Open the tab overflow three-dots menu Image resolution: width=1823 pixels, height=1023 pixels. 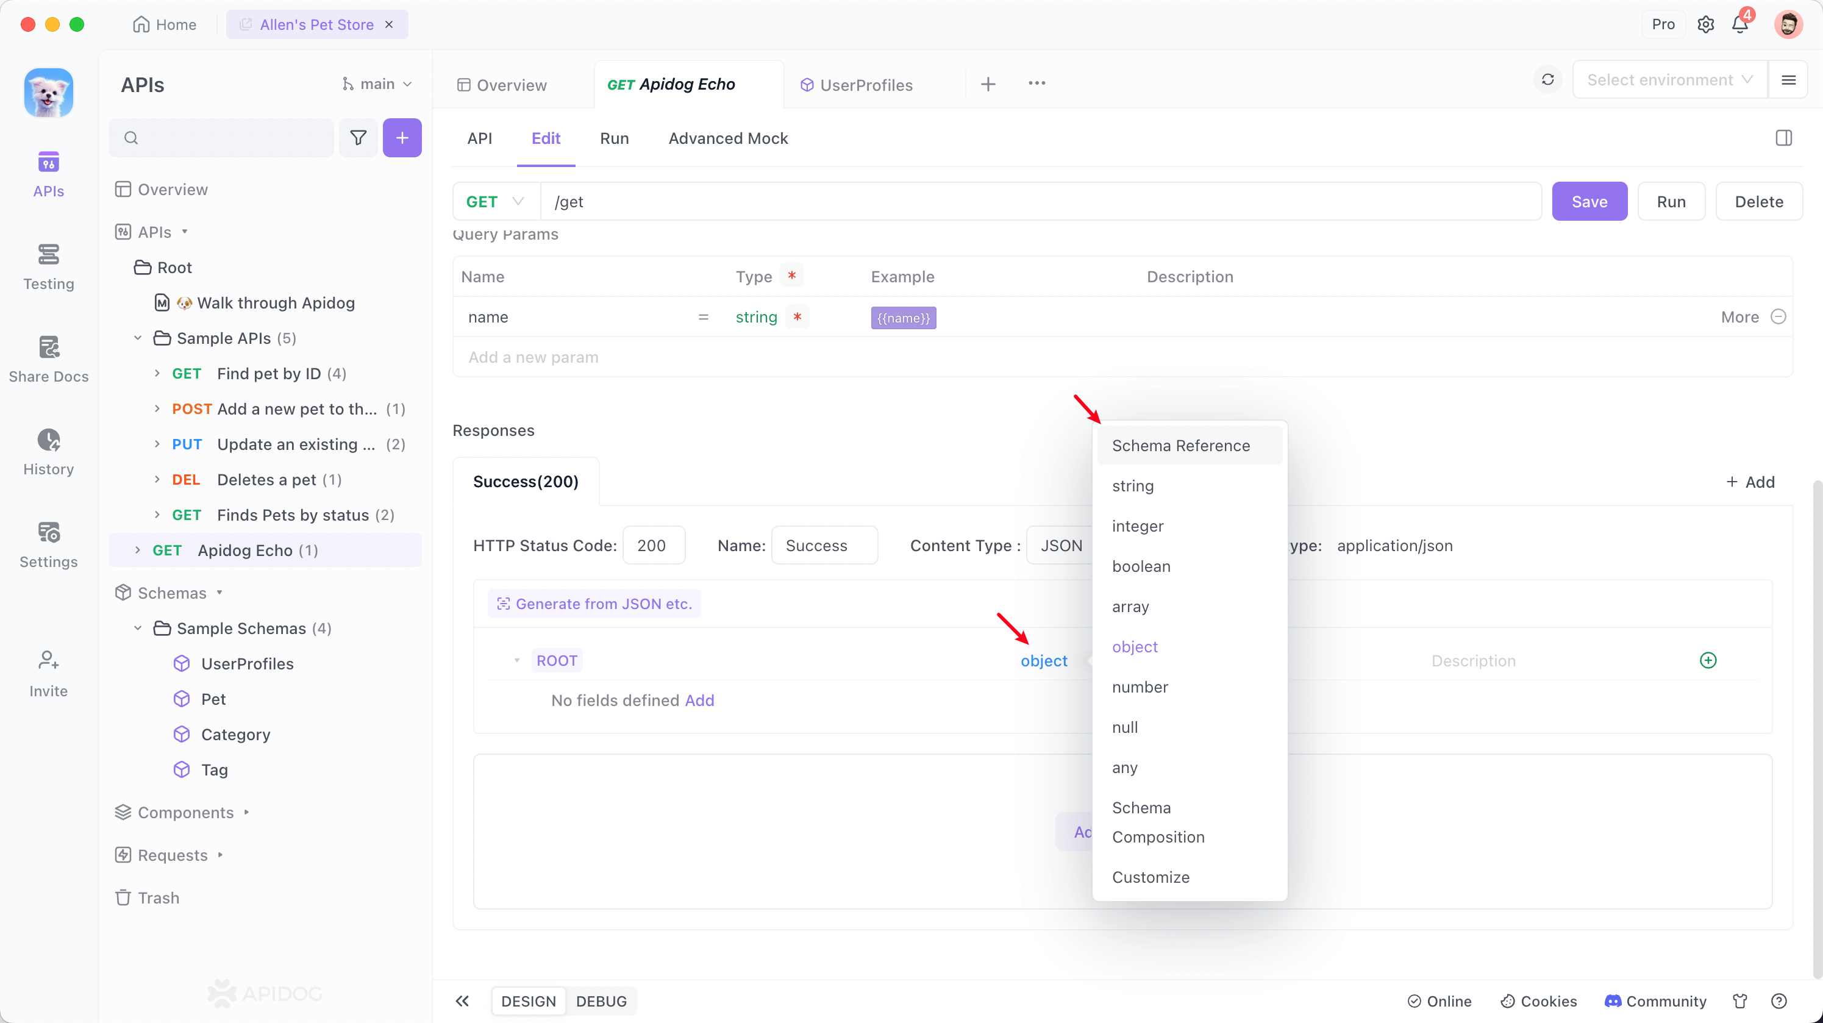[1036, 84]
